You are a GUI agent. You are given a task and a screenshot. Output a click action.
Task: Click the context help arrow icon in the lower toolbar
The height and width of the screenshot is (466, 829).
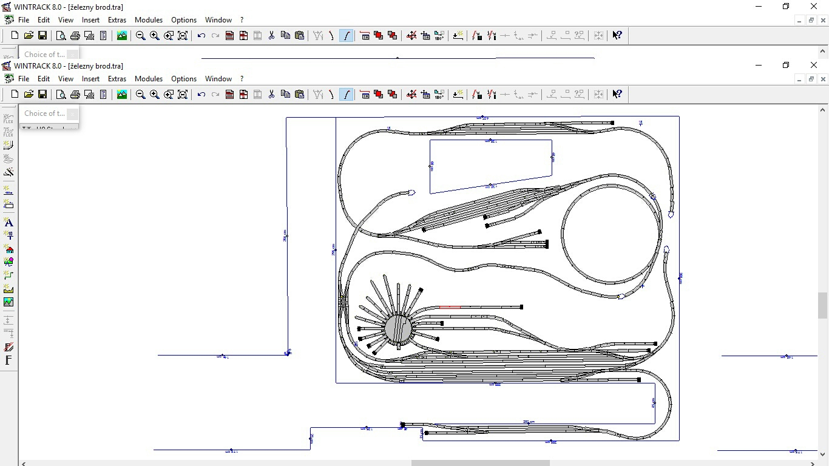coord(617,94)
